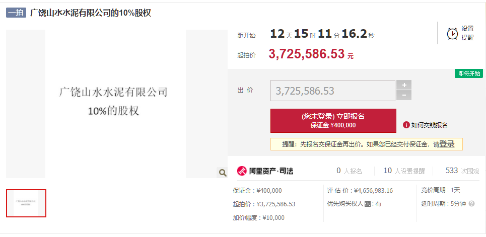Open the 如何交钱报名 help link

point(429,125)
